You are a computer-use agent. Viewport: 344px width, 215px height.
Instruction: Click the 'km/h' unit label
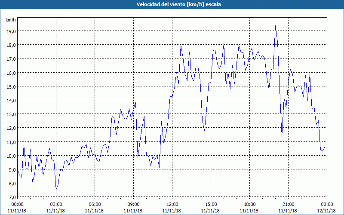10,20
